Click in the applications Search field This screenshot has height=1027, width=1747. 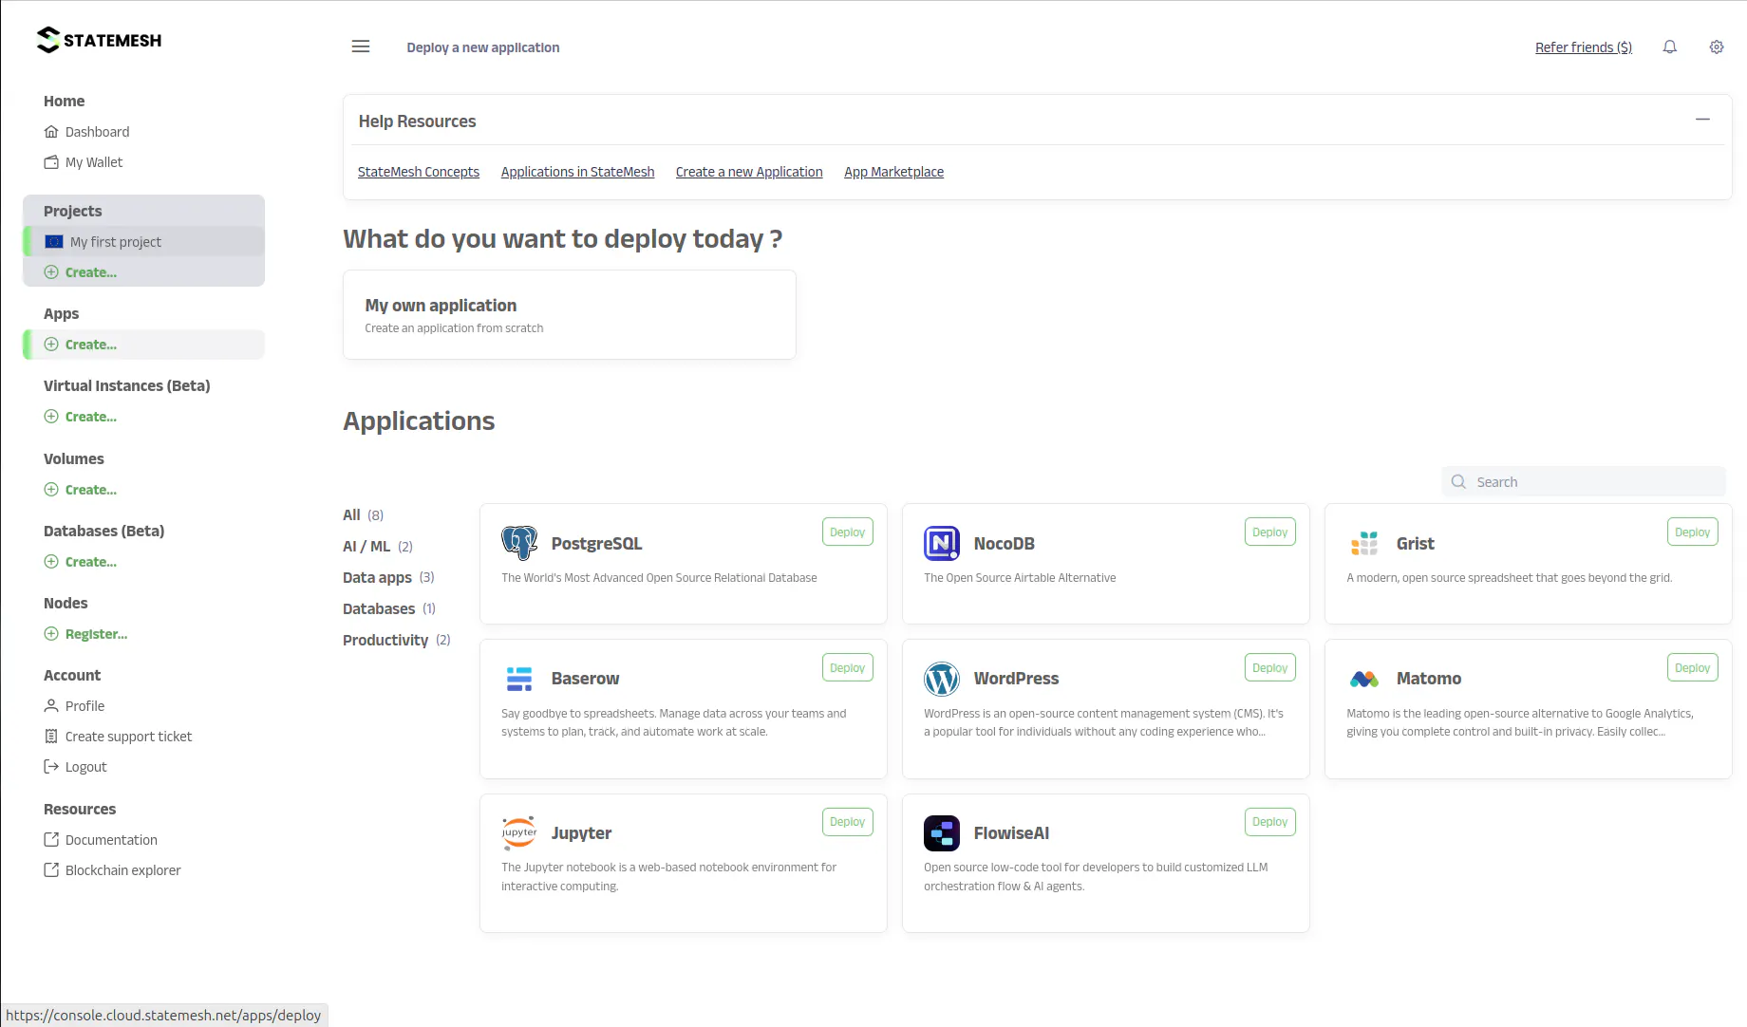click(x=1584, y=481)
